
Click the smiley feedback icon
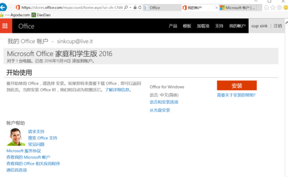286,8
